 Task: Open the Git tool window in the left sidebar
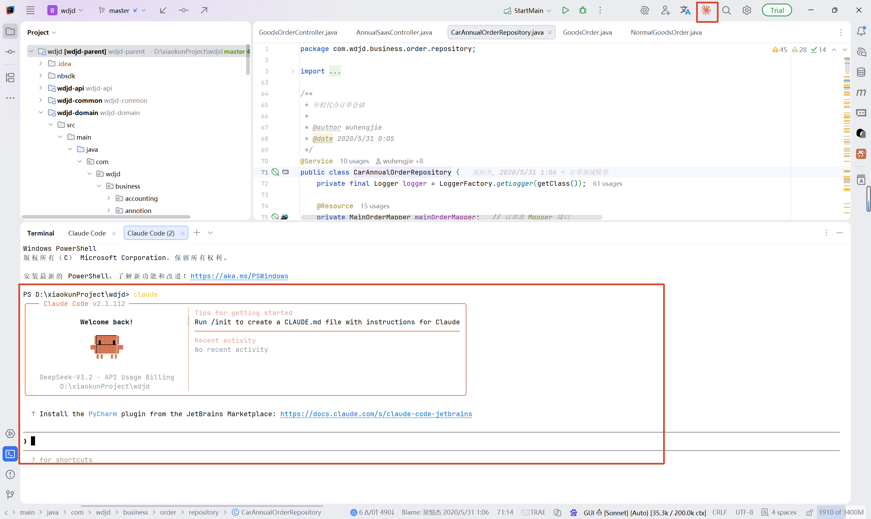(10, 494)
